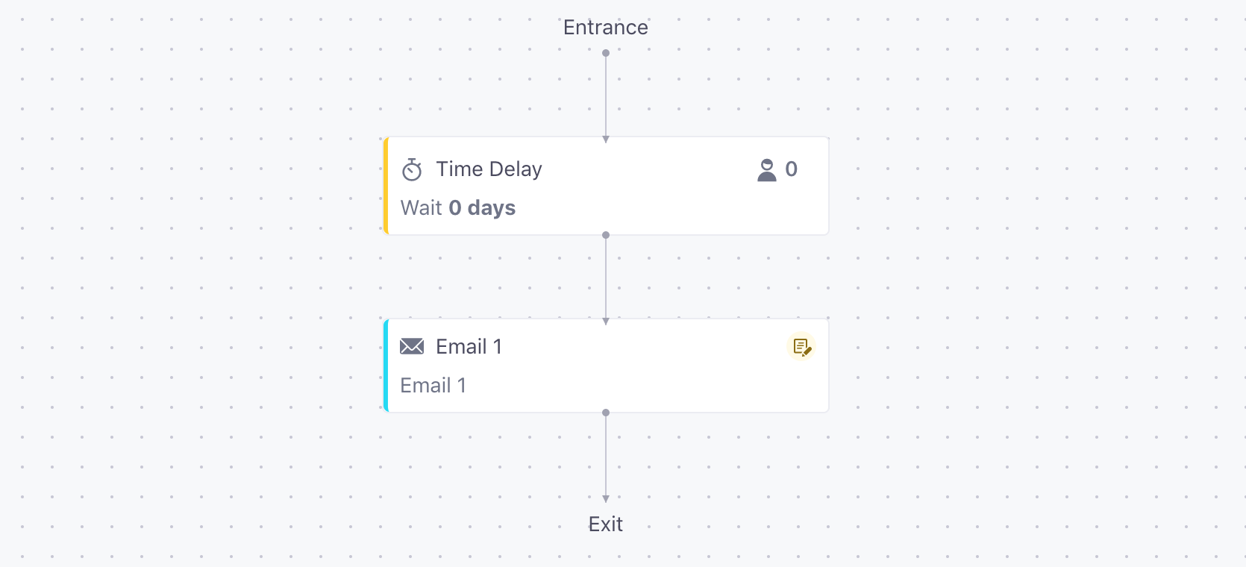Open the Time Delay step title

point(489,169)
